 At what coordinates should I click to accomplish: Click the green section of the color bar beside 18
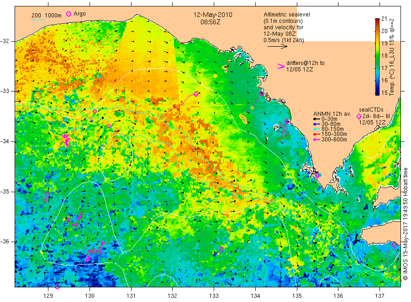(x=377, y=56)
